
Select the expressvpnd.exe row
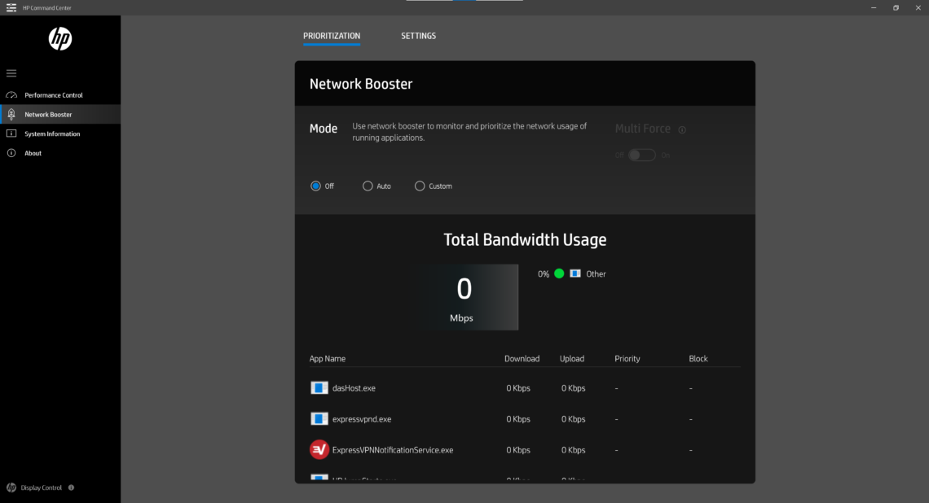pos(362,419)
